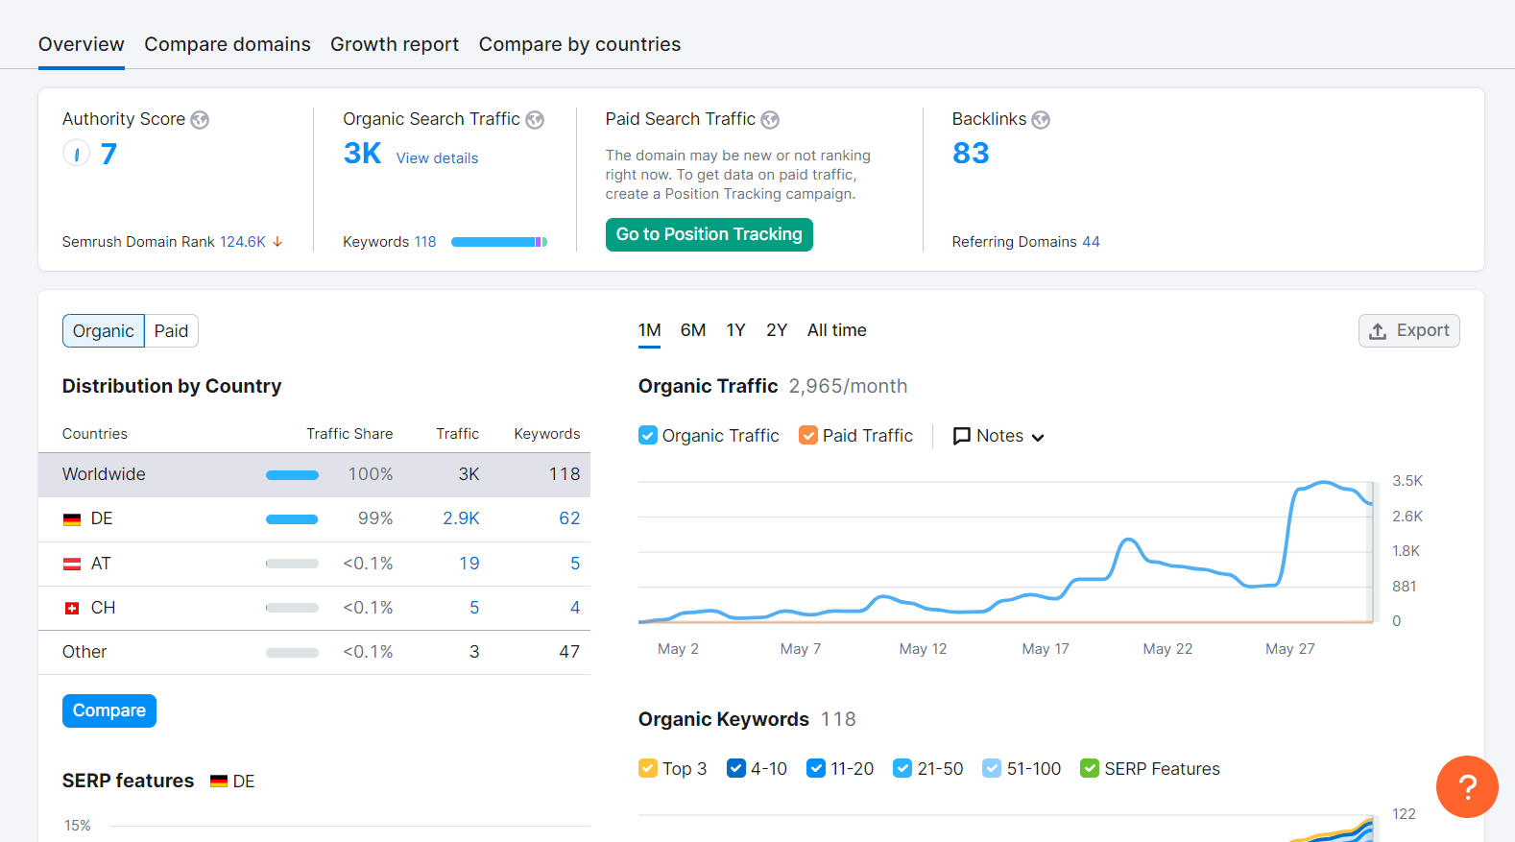Uncheck the Organic Traffic checkbox

point(648,436)
